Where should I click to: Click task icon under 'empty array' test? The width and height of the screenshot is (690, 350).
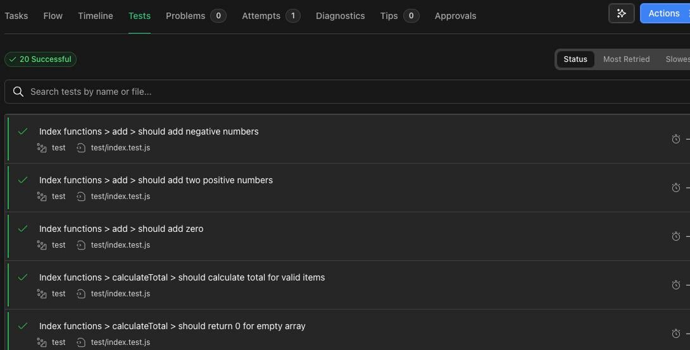point(42,343)
